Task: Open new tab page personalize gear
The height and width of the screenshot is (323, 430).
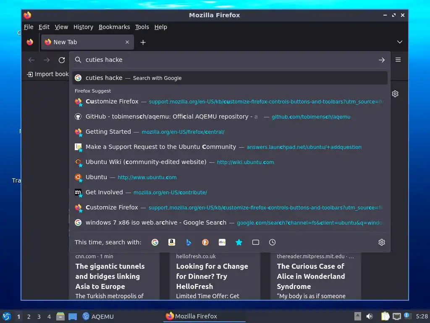Action: (395, 94)
